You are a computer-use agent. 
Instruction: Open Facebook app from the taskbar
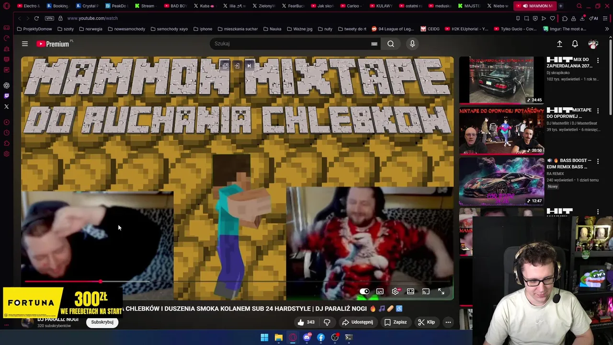(x=321, y=337)
